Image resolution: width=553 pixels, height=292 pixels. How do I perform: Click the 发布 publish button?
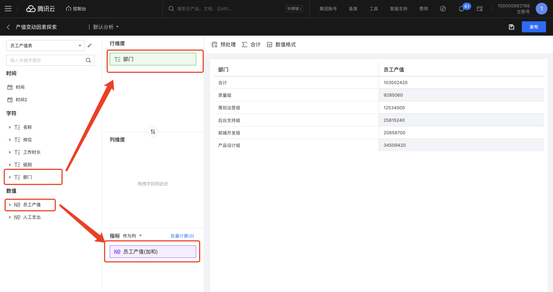(x=534, y=27)
